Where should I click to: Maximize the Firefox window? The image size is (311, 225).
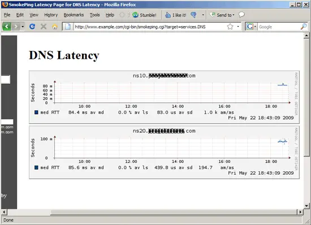(x=299, y=5)
